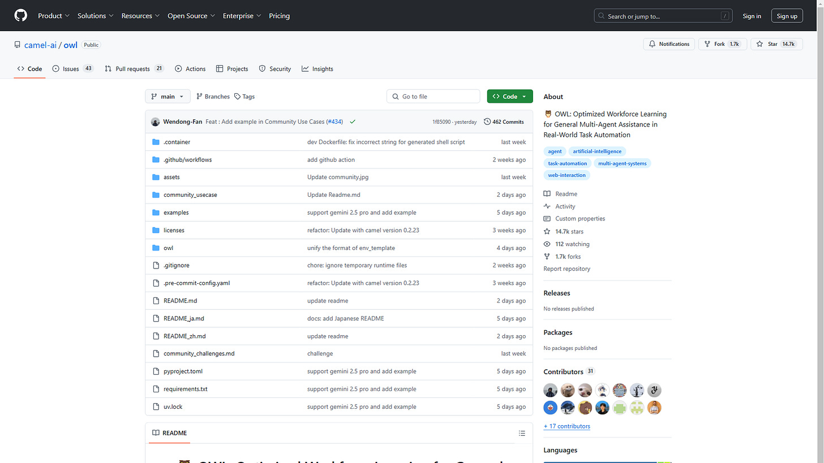Screen dimensions: 824x463
Task: Expand the Open Source menu
Action: click(191, 16)
